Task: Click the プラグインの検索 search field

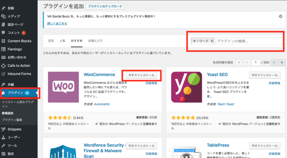Action: click(x=249, y=41)
